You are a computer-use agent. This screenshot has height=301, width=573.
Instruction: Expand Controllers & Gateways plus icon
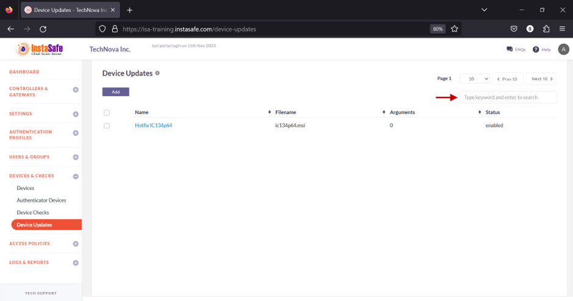click(76, 90)
